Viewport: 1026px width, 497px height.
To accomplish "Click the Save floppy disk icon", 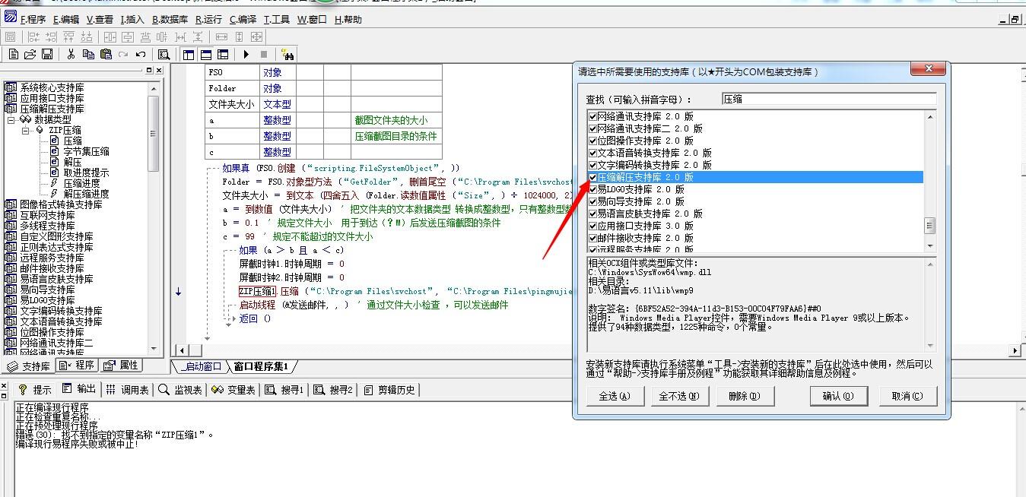I will coord(47,54).
